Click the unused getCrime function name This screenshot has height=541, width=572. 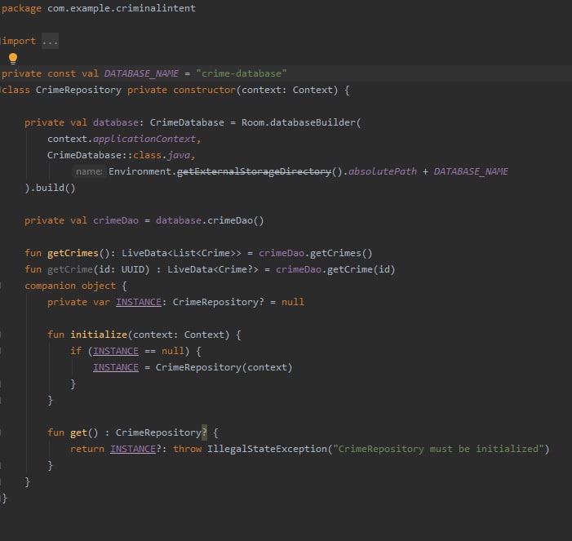(x=70, y=269)
